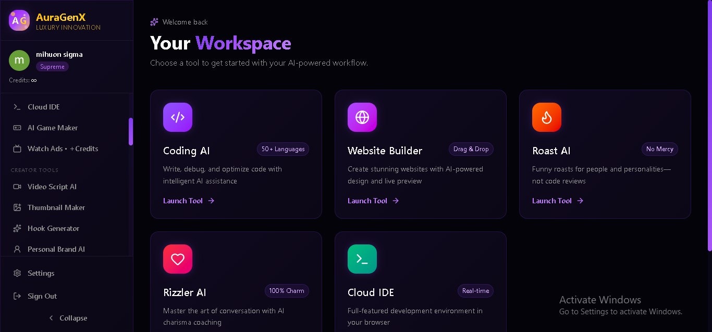
Task: Click the sparkle icon beside Welcome back
Action: pos(154,22)
